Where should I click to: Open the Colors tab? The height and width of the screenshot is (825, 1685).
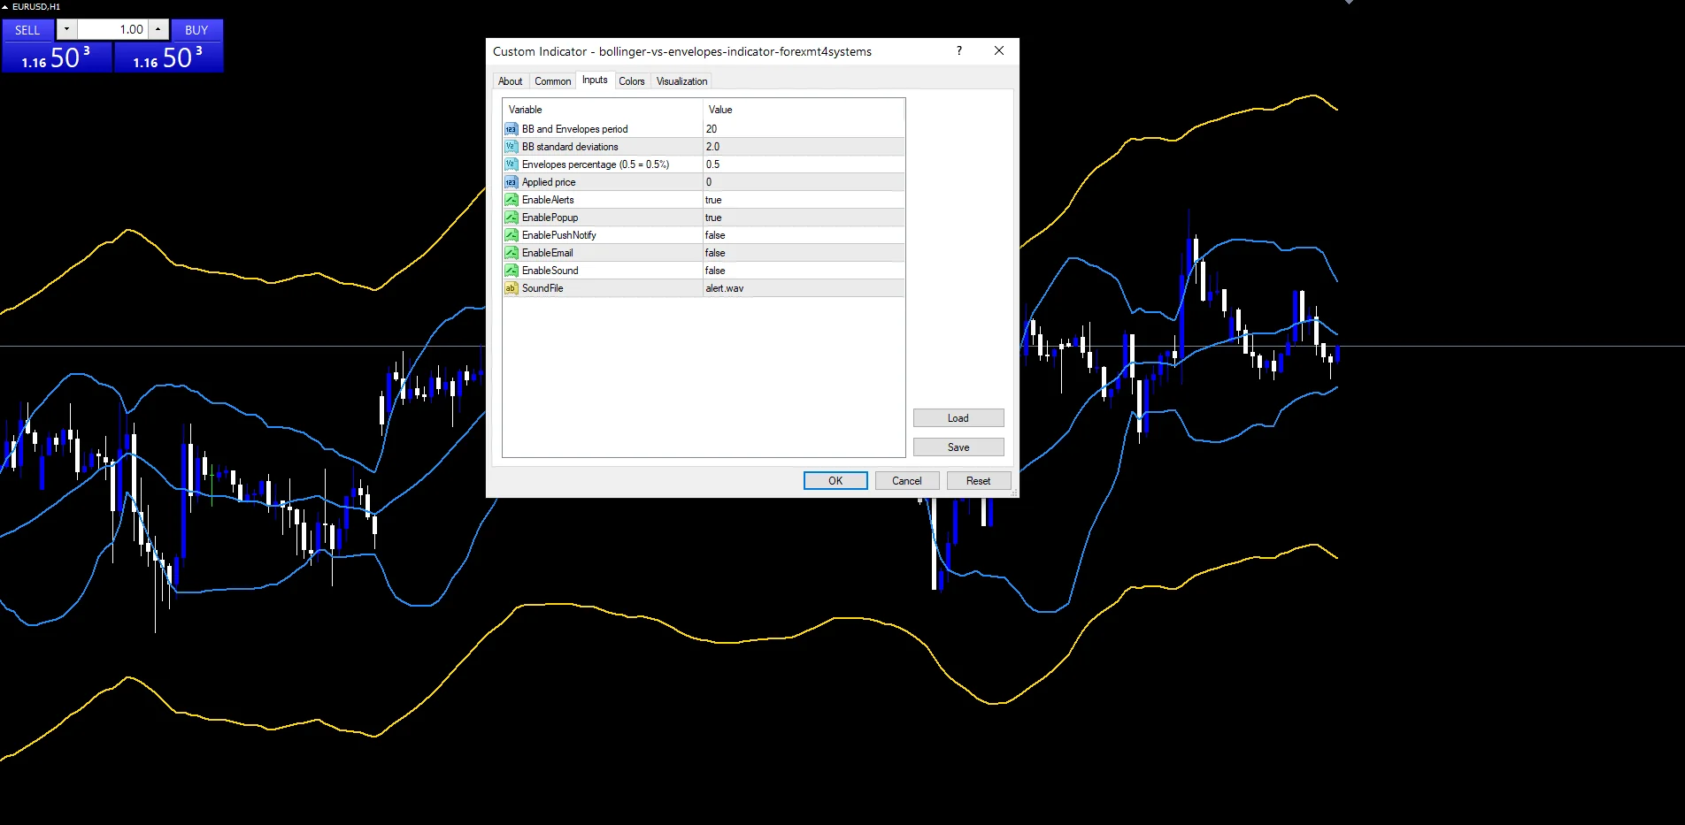pyautogui.click(x=632, y=81)
